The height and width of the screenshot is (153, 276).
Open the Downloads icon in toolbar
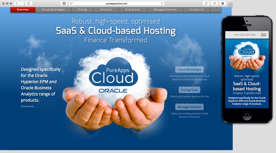(223, 3)
